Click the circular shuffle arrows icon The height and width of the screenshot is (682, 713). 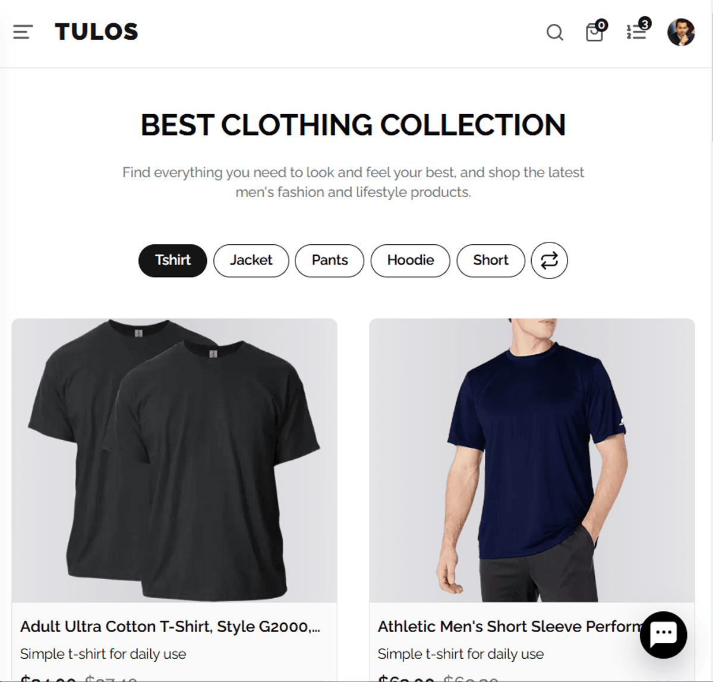point(549,260)
